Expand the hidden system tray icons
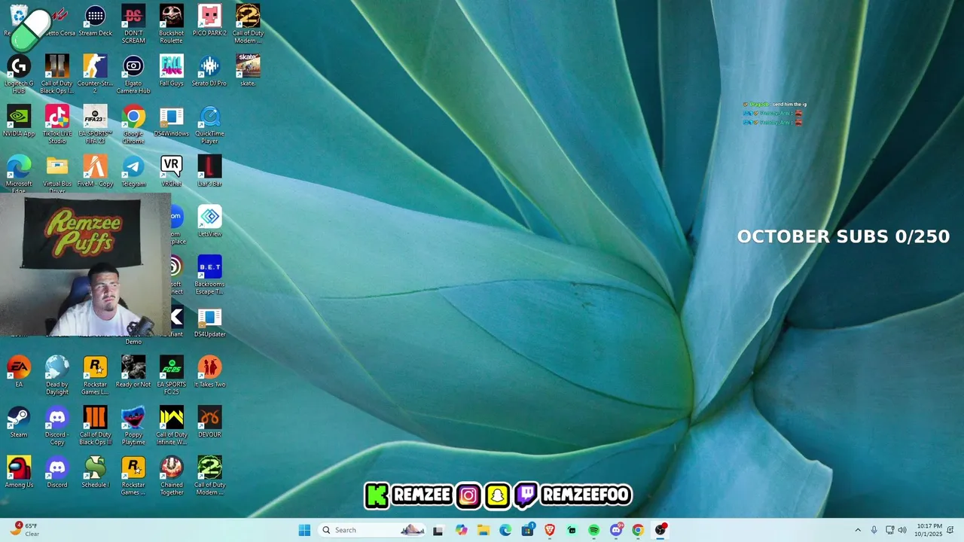Image resolution: width=964 pixels, height=542 pixels. click(x=857, y=530)
